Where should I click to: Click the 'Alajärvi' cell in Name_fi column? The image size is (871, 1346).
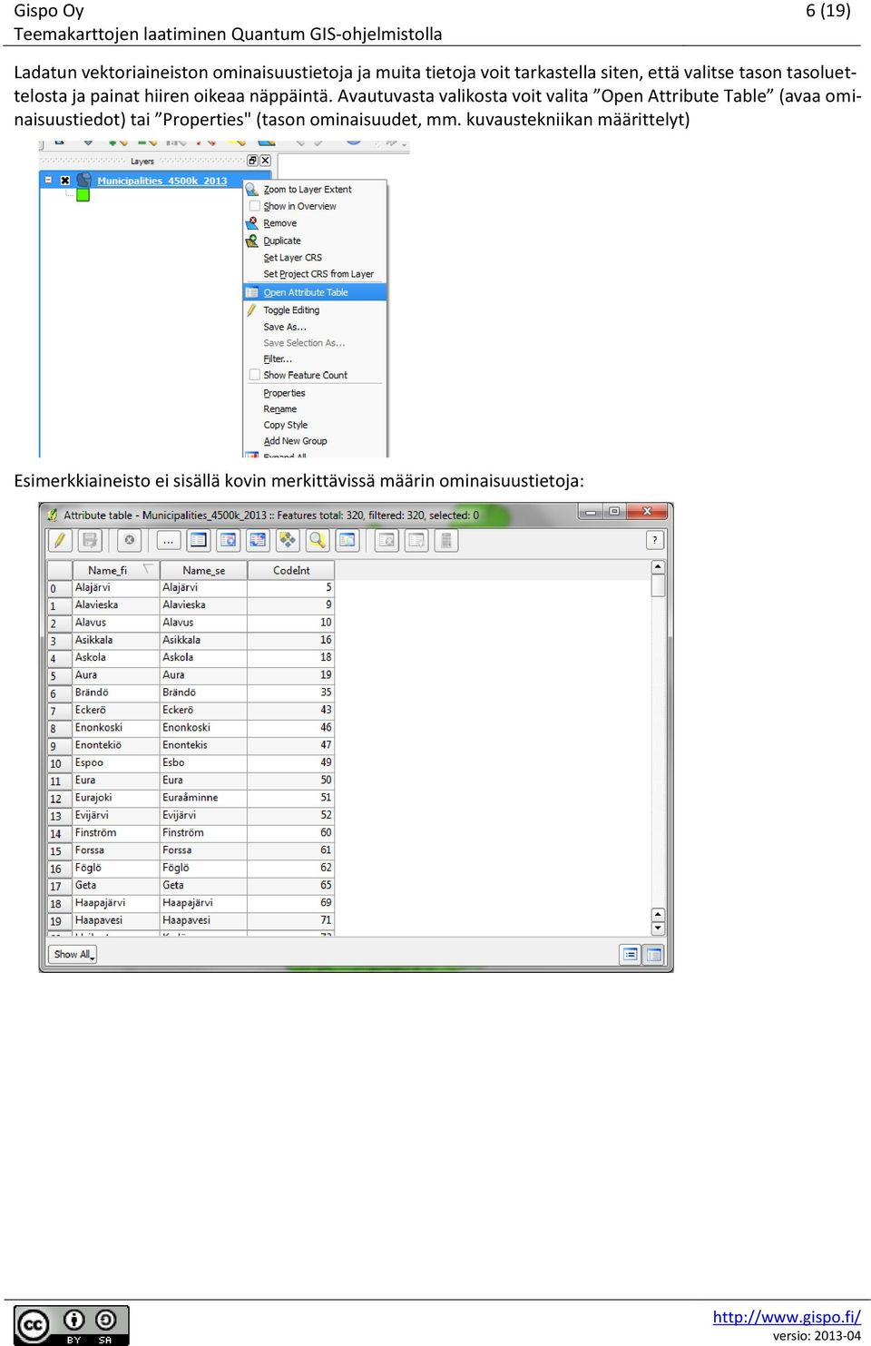[116, 588]
